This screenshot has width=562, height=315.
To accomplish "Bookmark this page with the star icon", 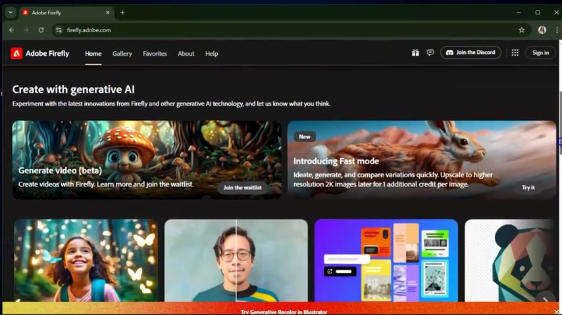I will tap(521, 30).
